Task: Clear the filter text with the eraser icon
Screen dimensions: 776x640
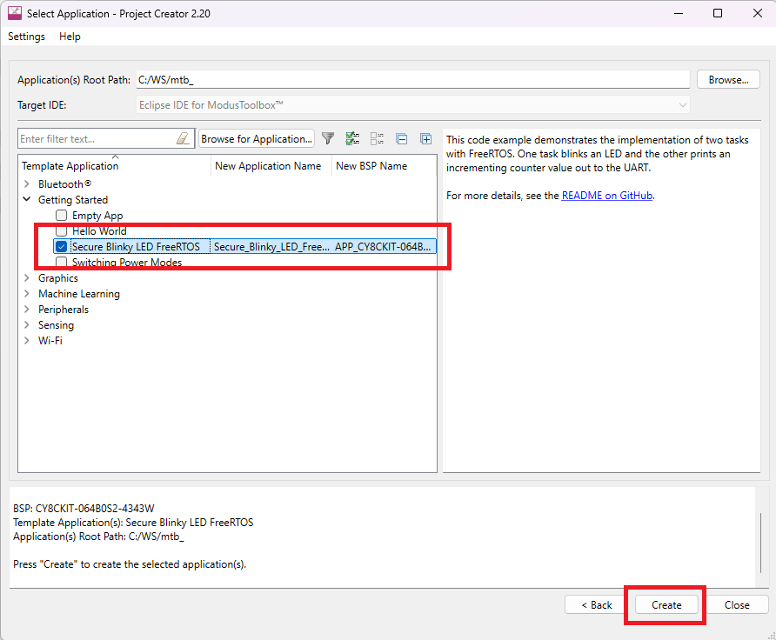Action: coord(183,139)
